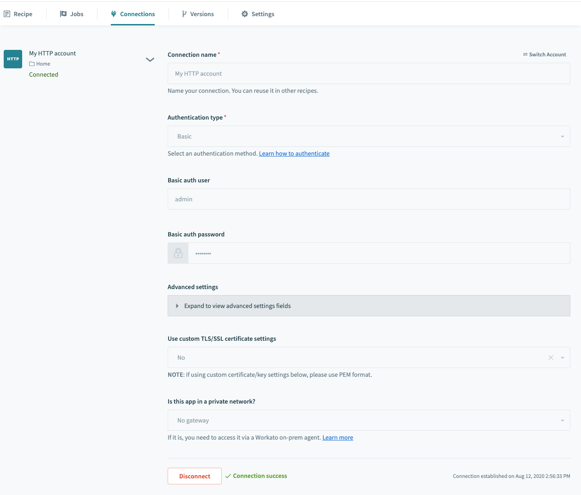
Task: Click the Recipe tab icon
Action: click(6, 14)
